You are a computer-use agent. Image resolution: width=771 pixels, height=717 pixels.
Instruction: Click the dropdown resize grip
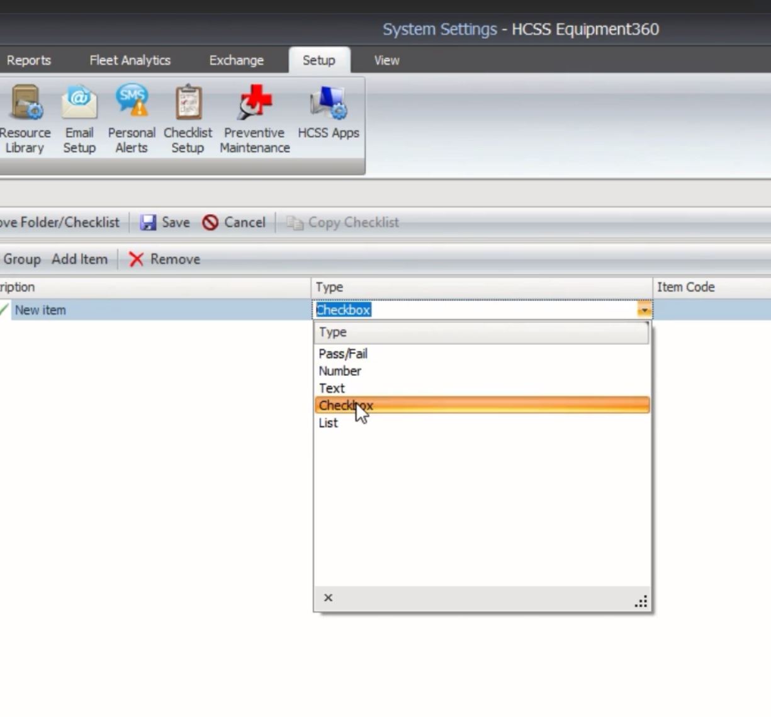point(641,602)
